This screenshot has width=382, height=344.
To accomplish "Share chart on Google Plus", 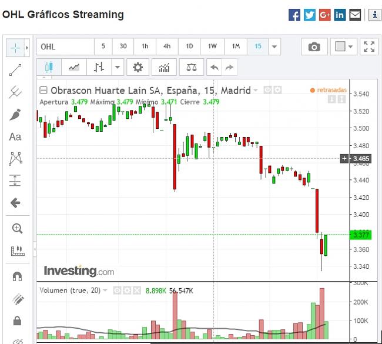I will click(x=325, y=15).
